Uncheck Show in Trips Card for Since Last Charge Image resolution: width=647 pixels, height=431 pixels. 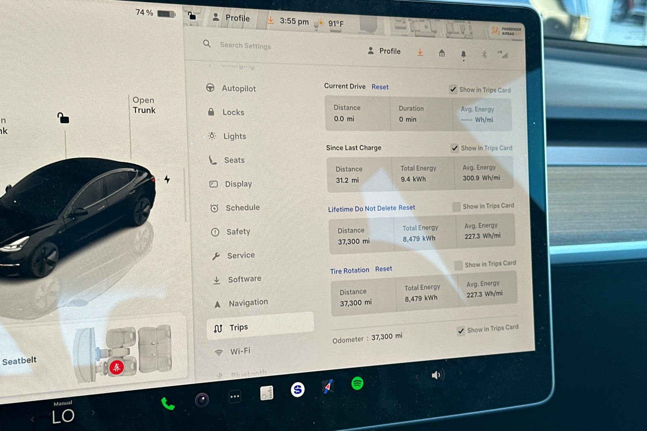[x=455, y=148]
